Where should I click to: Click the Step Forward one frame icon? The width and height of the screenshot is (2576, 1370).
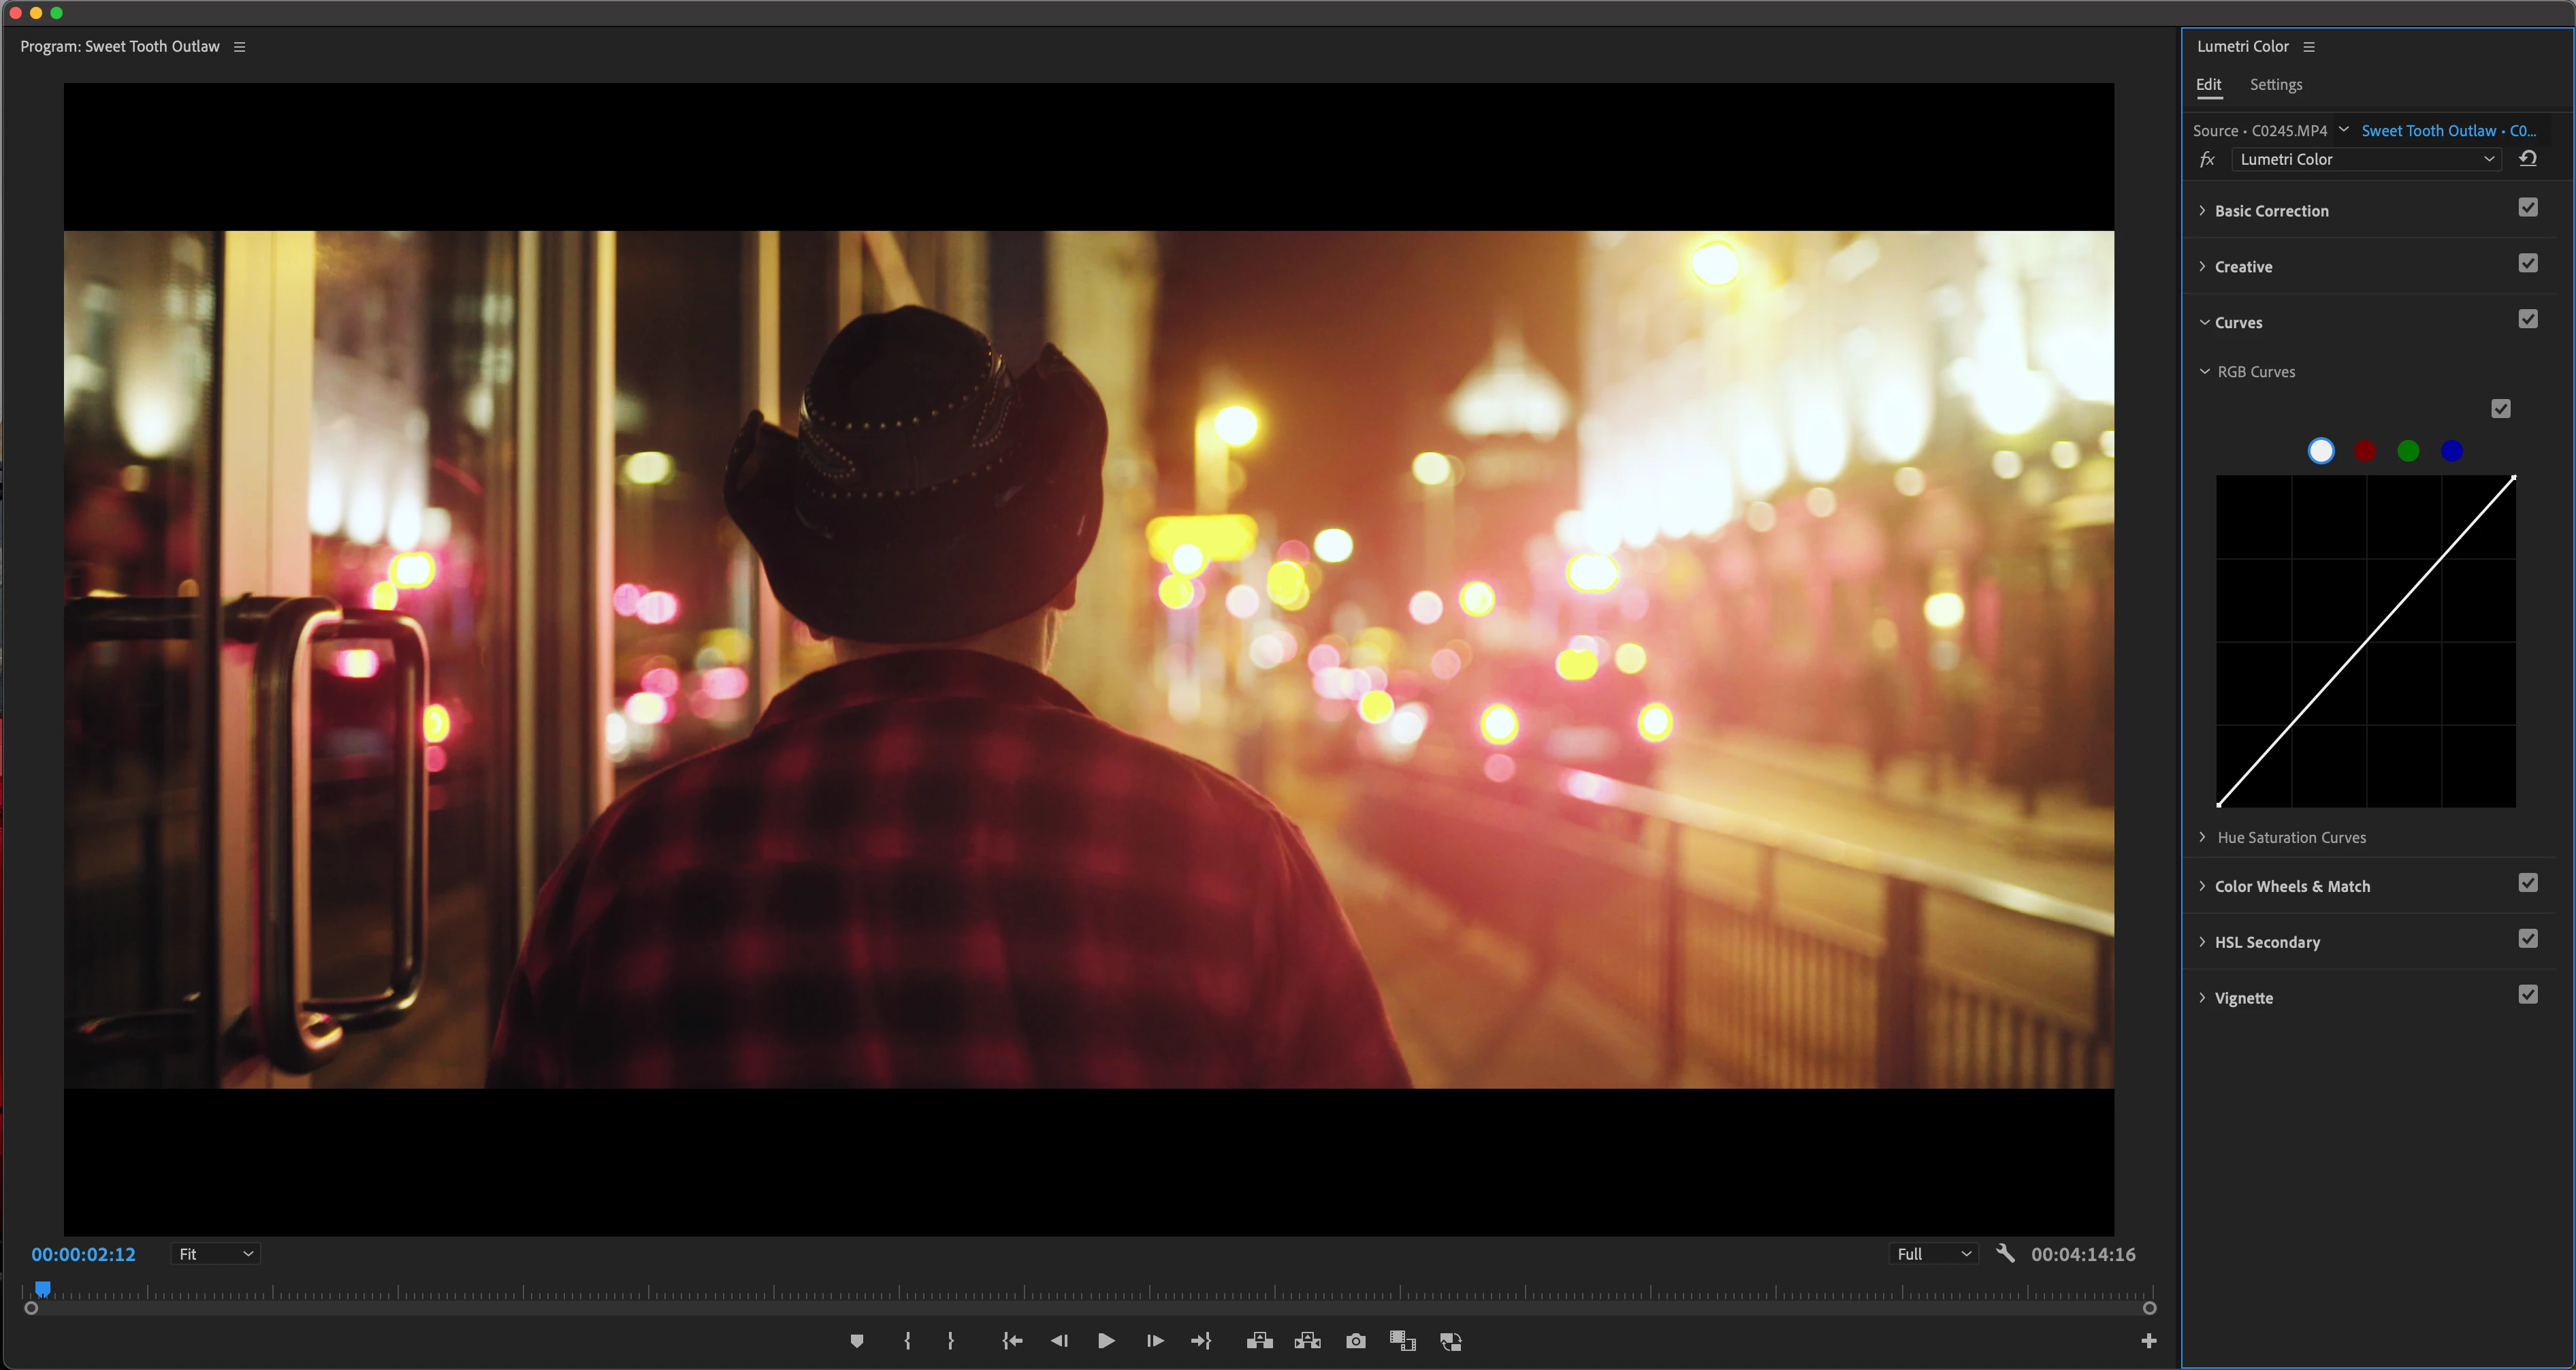1154,1341
